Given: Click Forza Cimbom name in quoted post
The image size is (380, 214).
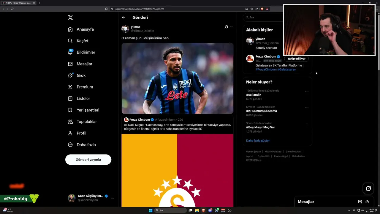Looking at the screenshot, I should [x=140, y=120].
